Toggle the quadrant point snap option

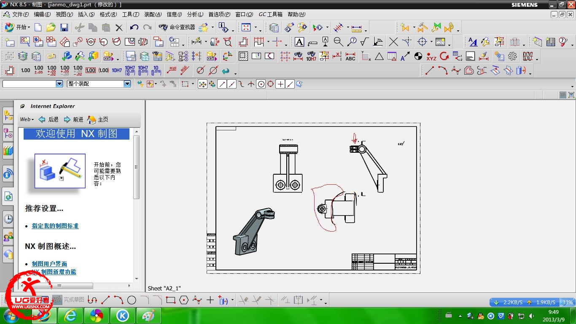(x=270, y=84)
